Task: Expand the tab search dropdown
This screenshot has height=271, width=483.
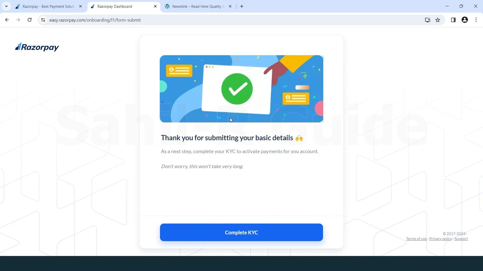Action: click(x=7, y=6)
